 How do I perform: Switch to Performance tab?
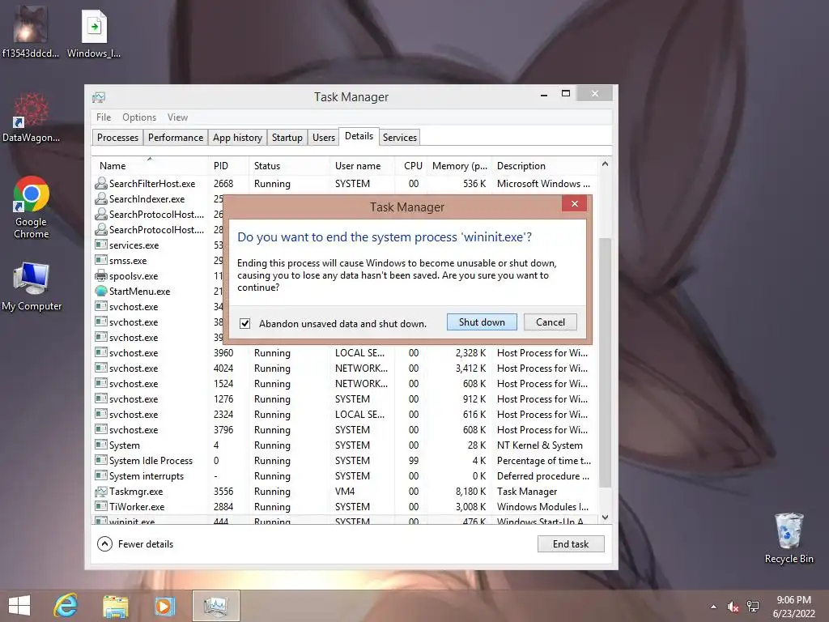tap(176, 138)
